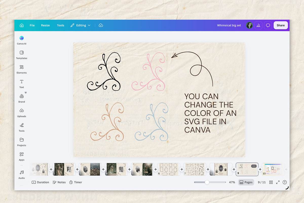The height and width of the screenshot is (203, 304).
Task: Click the "Whimsical big set" design title
Action: [x=229, y=25]
